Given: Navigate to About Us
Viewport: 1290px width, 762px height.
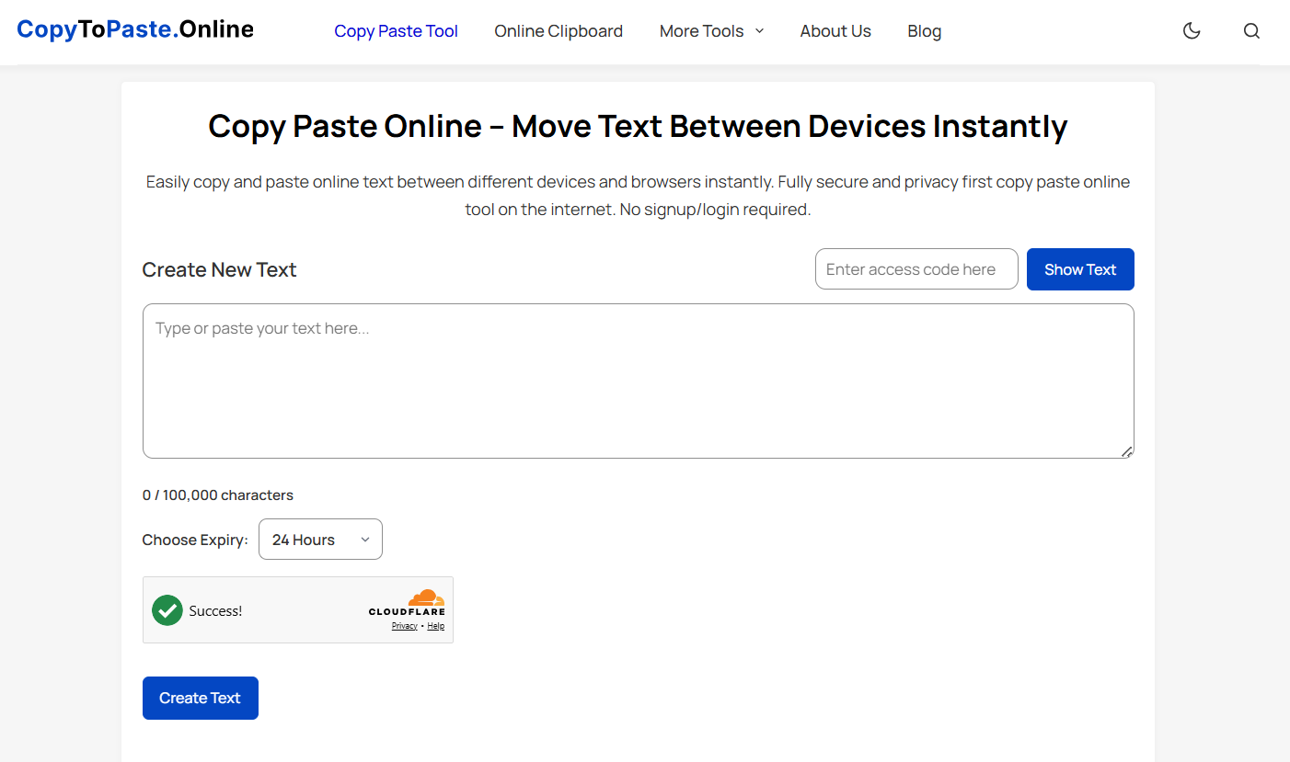Looking at the screenshot, I should [835, 31].
